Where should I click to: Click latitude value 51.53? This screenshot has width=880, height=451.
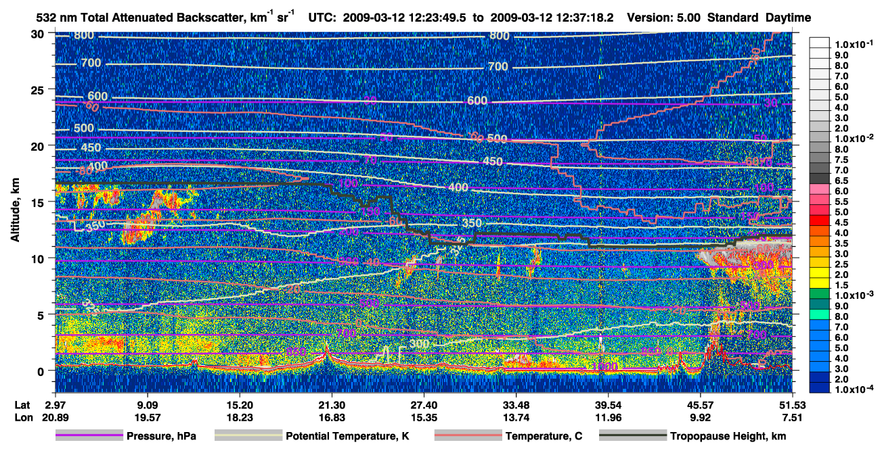point(792,404)
